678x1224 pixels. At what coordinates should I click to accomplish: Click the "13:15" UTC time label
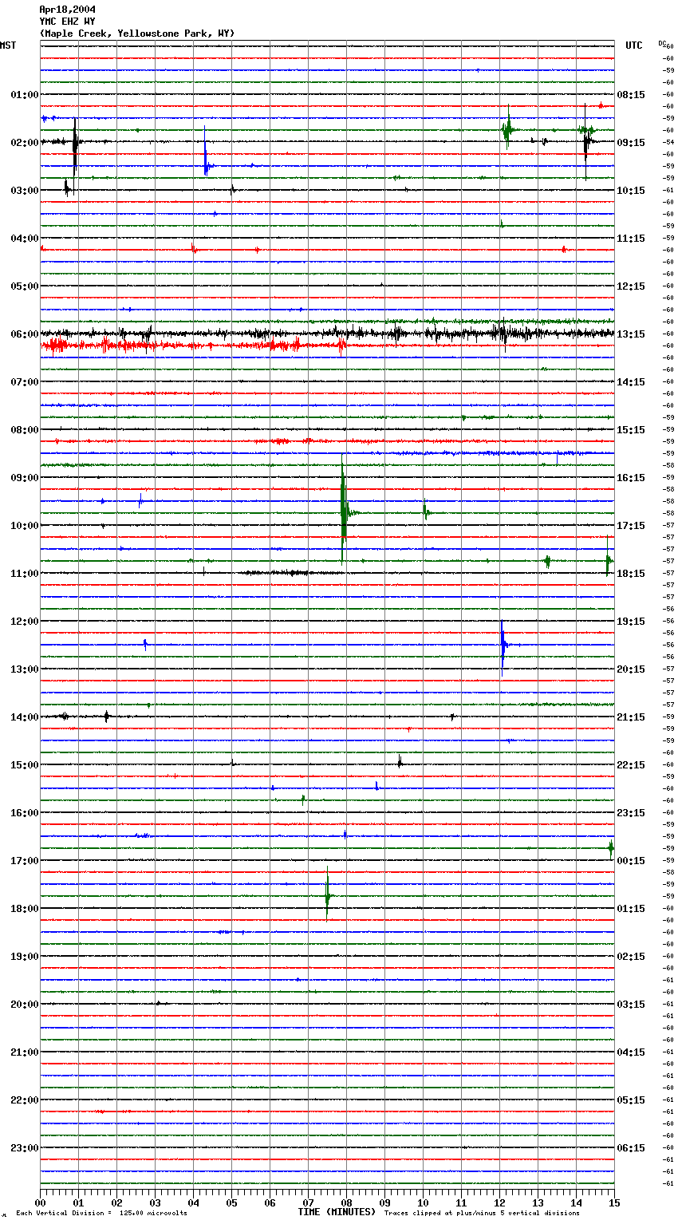(x=631, y=334)
